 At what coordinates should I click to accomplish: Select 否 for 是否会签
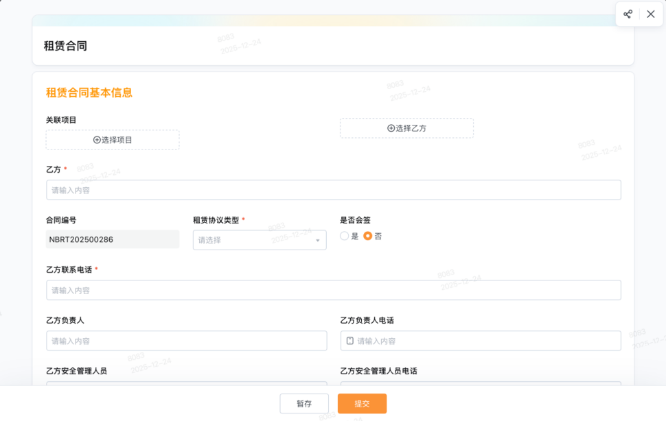(x=368, y=236)
